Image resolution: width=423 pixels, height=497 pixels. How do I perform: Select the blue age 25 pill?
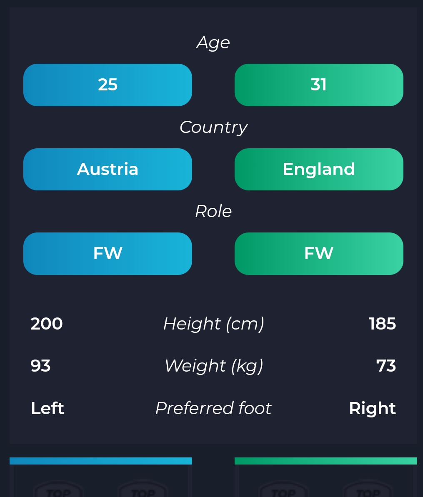[108, 85]
